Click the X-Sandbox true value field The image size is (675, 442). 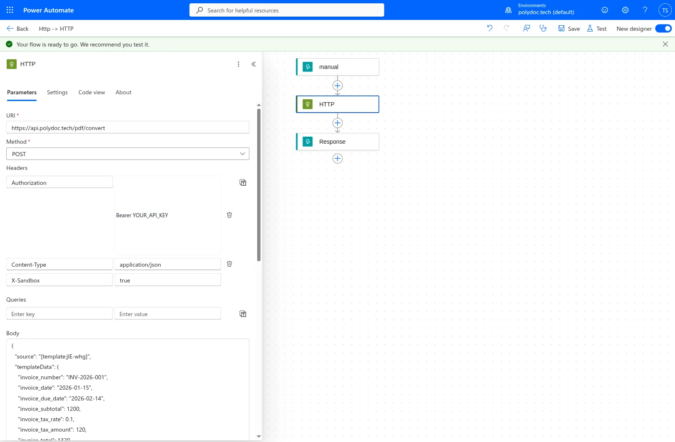coord(168,280)
